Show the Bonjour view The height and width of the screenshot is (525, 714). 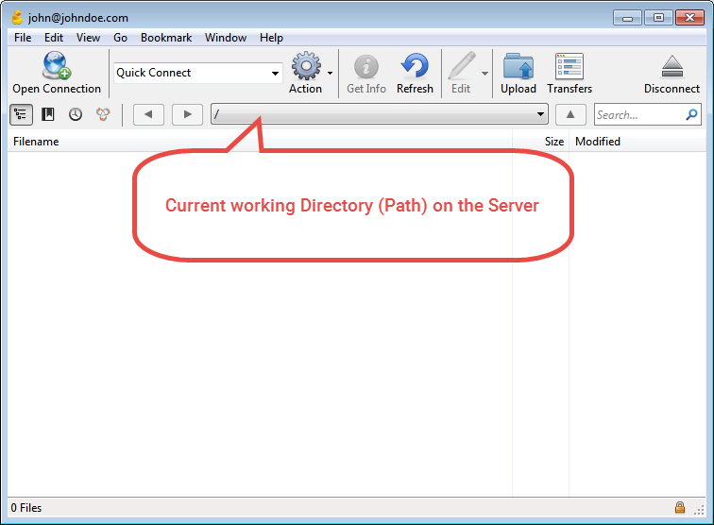pos(103,114)
